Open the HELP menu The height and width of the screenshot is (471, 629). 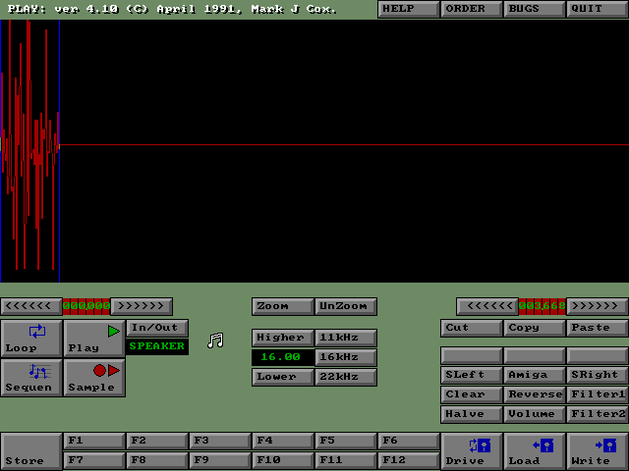point(408,9)
